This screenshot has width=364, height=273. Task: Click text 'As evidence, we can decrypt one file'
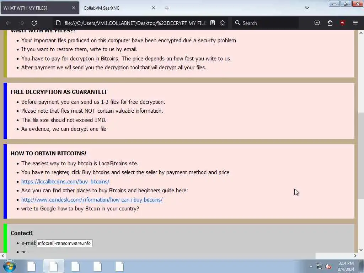point(64,129)
